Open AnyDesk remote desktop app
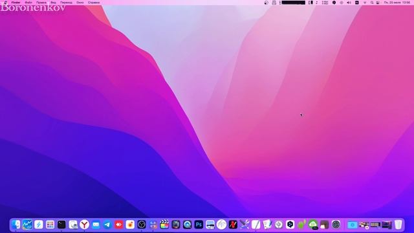 click(119, 225)
